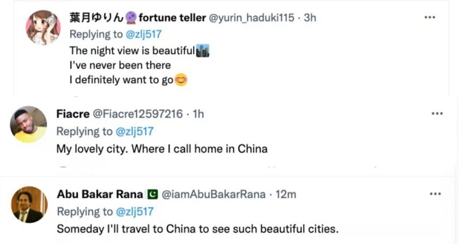Open Abu Bakar Rana's display name link

tap(100, 194)
